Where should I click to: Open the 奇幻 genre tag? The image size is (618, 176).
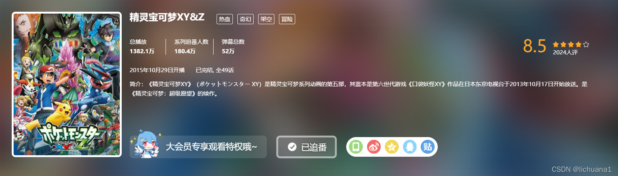tap(245, 19)
